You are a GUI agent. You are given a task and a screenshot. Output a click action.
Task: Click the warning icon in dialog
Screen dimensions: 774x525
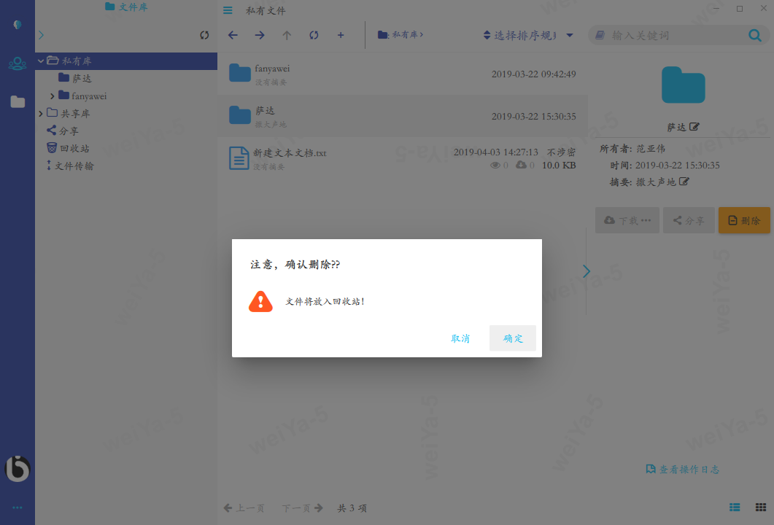(x=260, y=301)
